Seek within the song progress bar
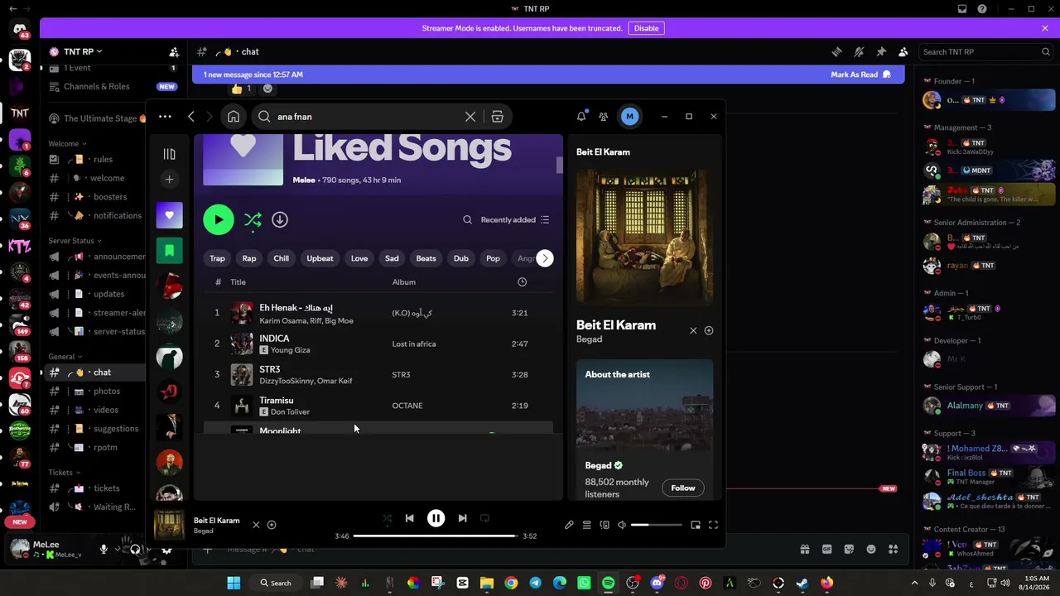This screenshot has width=1060, height=596. pyautogui.click(x=436, y=536)
